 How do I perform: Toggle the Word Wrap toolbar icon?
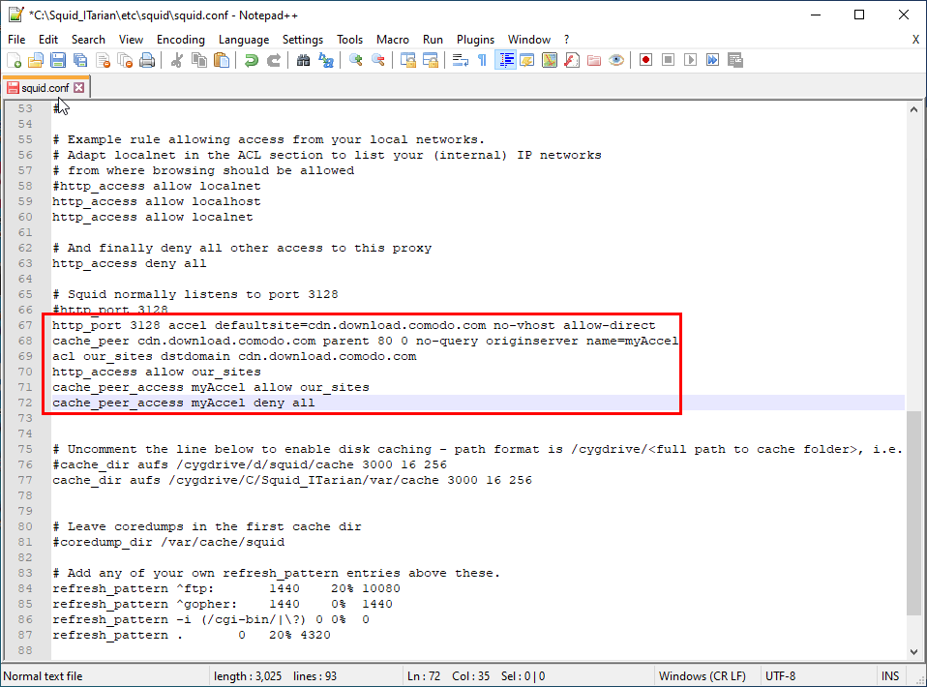point(460,60)
